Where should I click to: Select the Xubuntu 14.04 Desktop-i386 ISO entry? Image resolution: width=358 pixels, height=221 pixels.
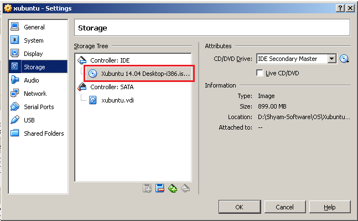pos(139,74)
